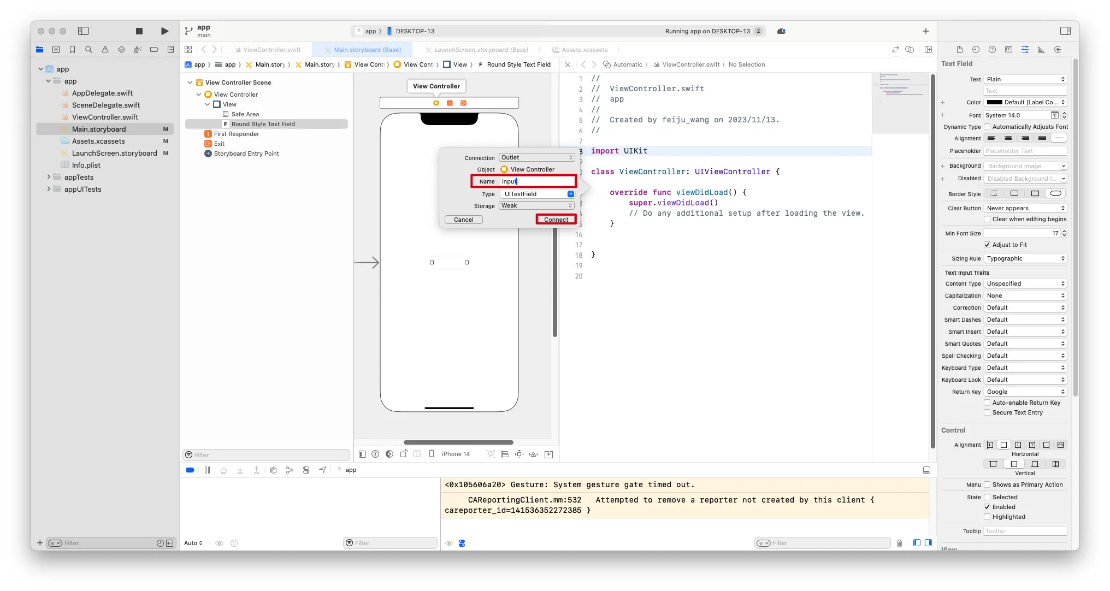The image size is (1110, 591).
Task: Open the Quick Help inspector icon
Action: 992,50
